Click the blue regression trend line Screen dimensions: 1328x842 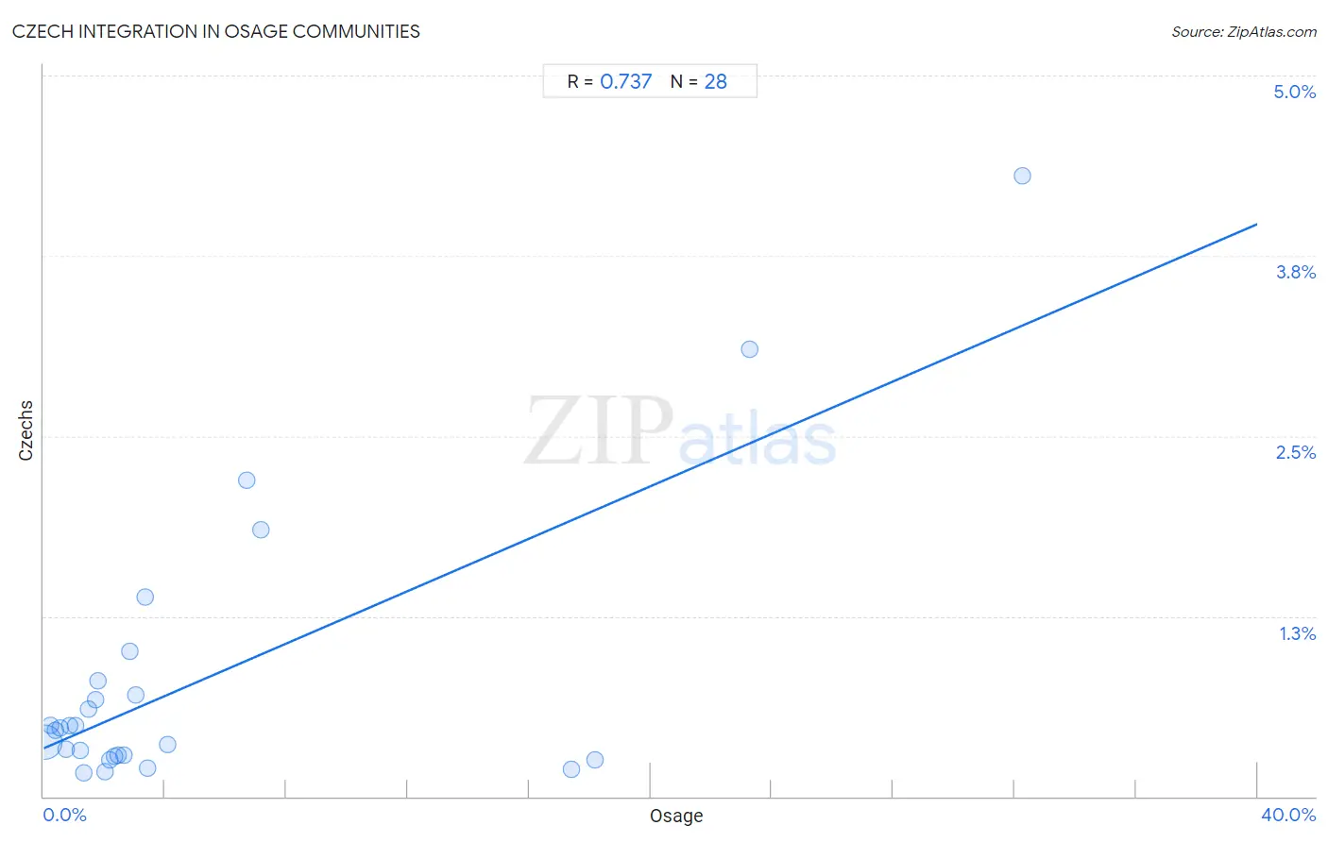[x=650, y=486]
